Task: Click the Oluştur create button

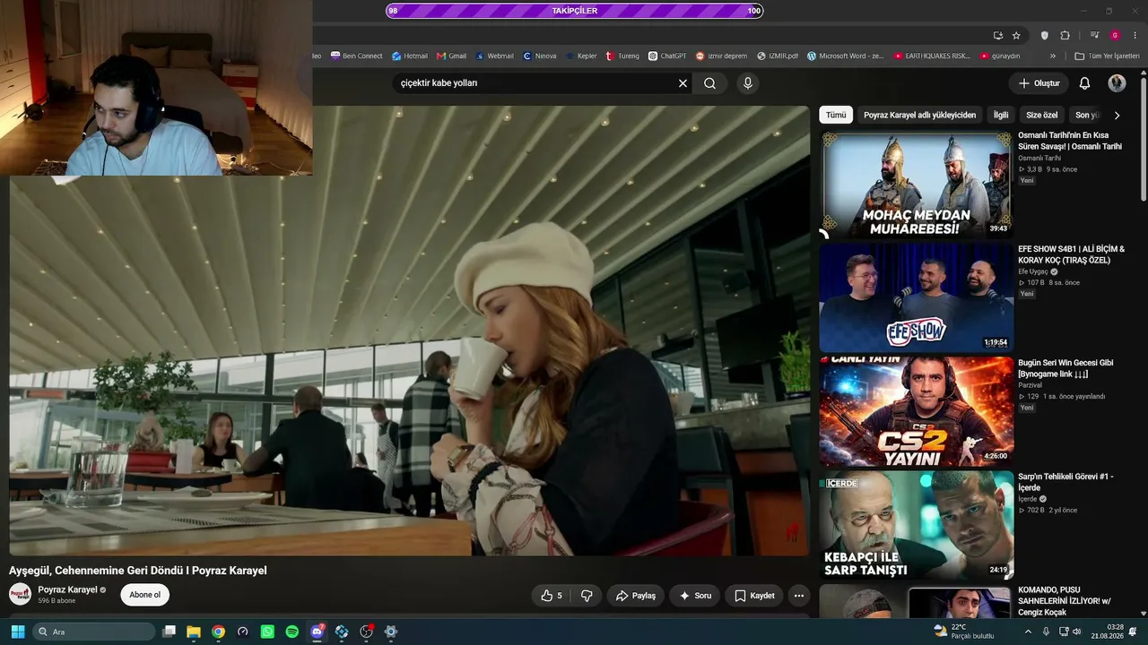Action: [1039, 83]
